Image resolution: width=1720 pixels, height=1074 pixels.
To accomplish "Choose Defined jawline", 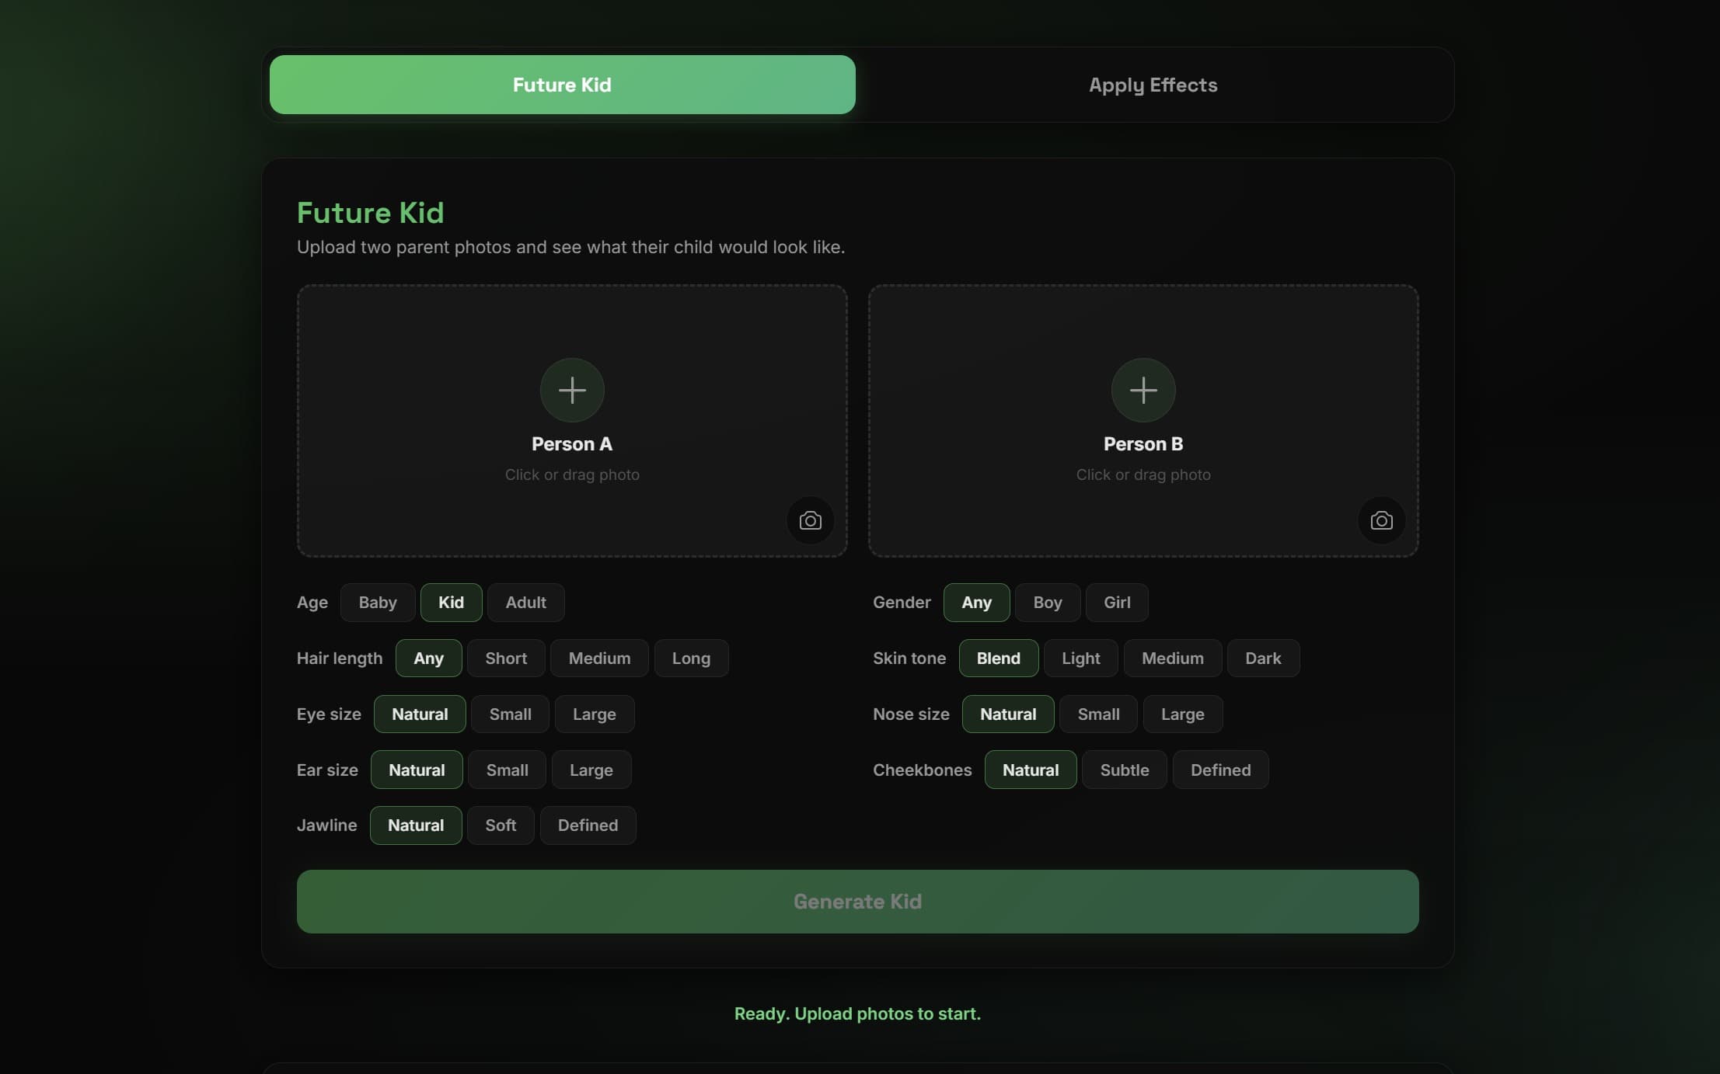I will click(588, 825).
